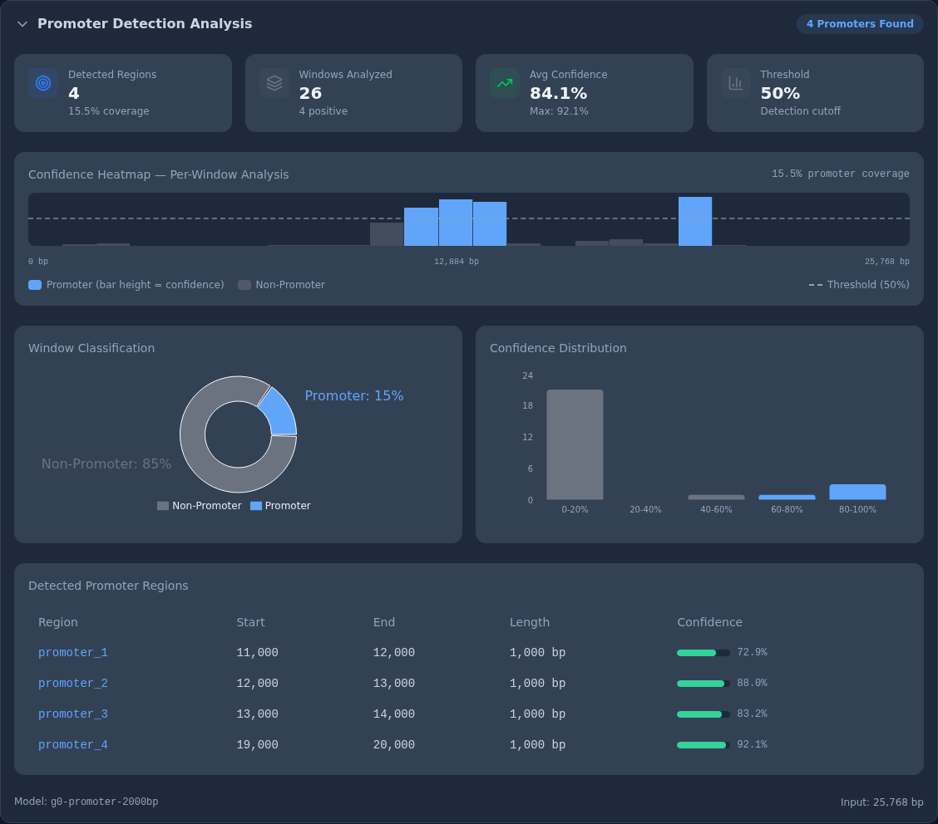The image size is (938, 824).
Task: Click the 'Promoter: 15%' chart label
Action: [x=354, y=395]
